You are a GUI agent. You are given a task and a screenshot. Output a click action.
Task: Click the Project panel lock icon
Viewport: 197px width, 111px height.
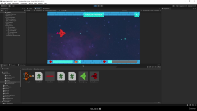click(x=158, y=65)
